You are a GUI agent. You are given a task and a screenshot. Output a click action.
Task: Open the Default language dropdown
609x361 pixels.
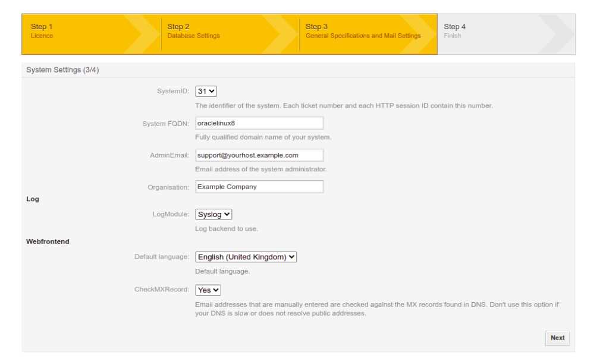246,257
